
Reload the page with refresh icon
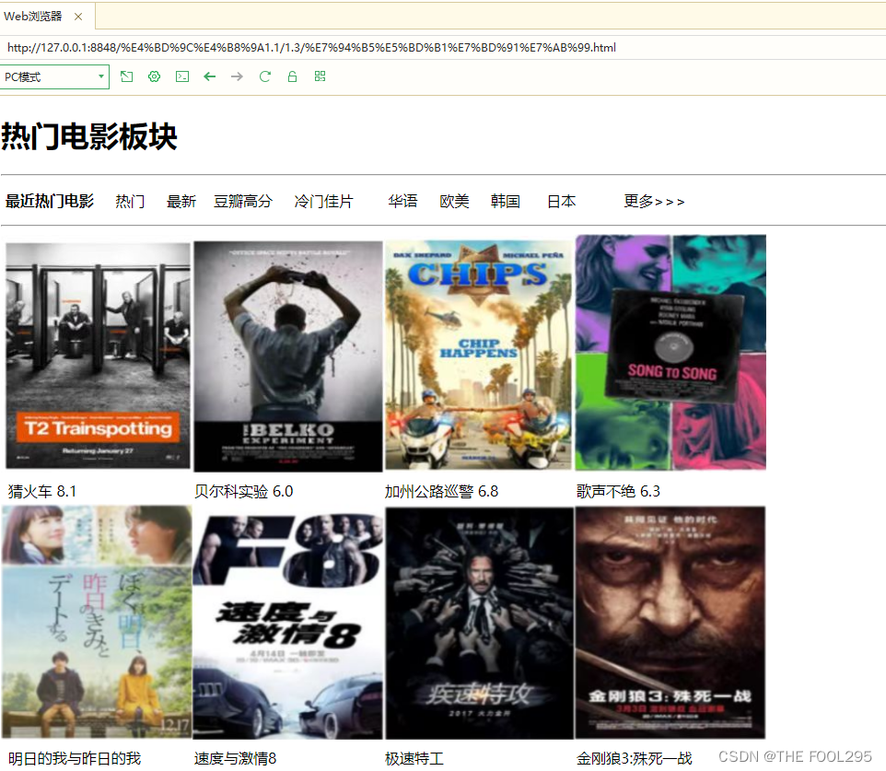[265, 76]
